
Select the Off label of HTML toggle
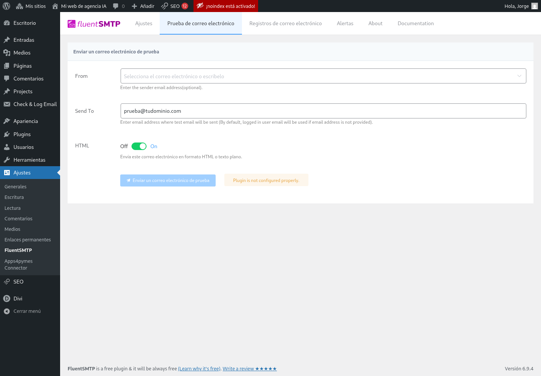click(124, 146)
